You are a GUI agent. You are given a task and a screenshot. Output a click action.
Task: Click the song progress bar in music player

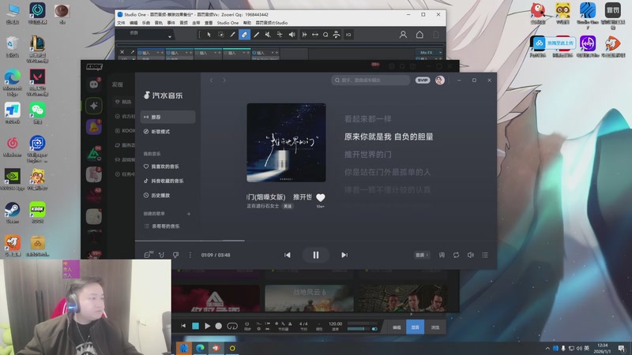315,241
